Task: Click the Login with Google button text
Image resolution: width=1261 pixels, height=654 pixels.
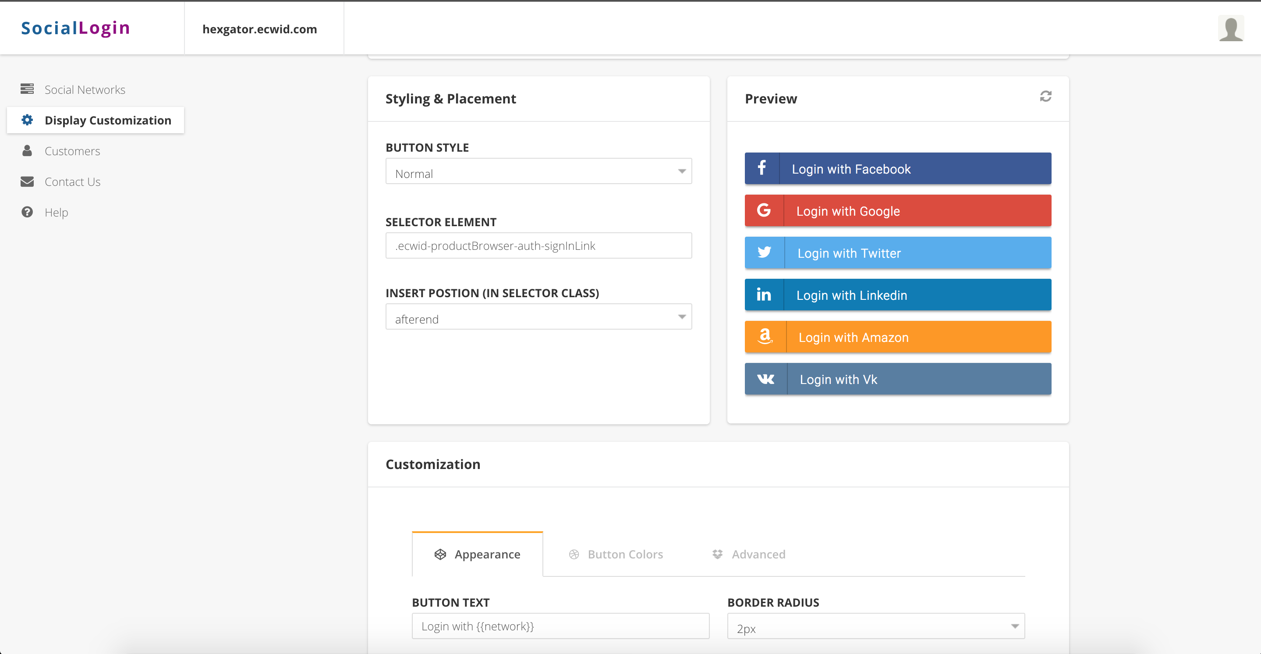Action: (x=848, y=211)
